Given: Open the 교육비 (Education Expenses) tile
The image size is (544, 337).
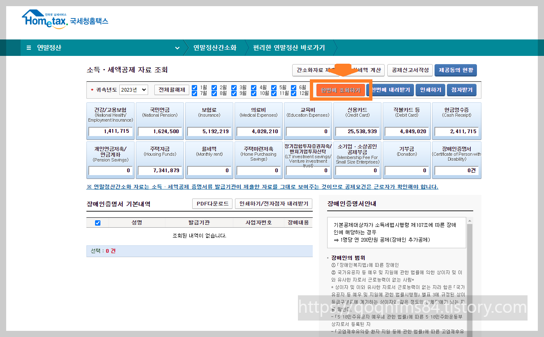Looking at the screenshot, I should [x=308, y=121].
